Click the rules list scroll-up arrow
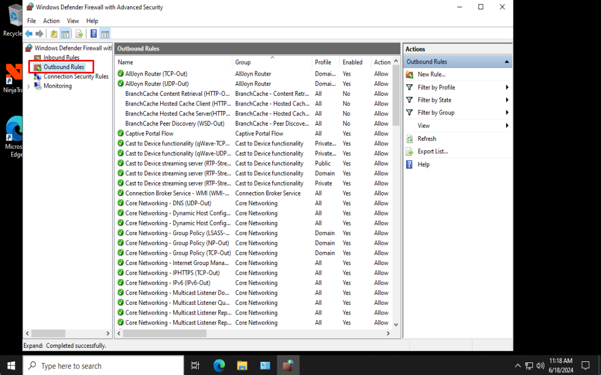 396,61
